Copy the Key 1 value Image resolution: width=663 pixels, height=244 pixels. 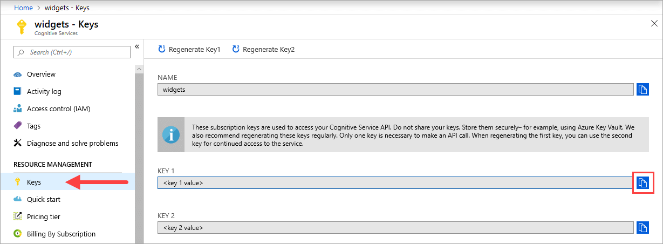[642, 183]
